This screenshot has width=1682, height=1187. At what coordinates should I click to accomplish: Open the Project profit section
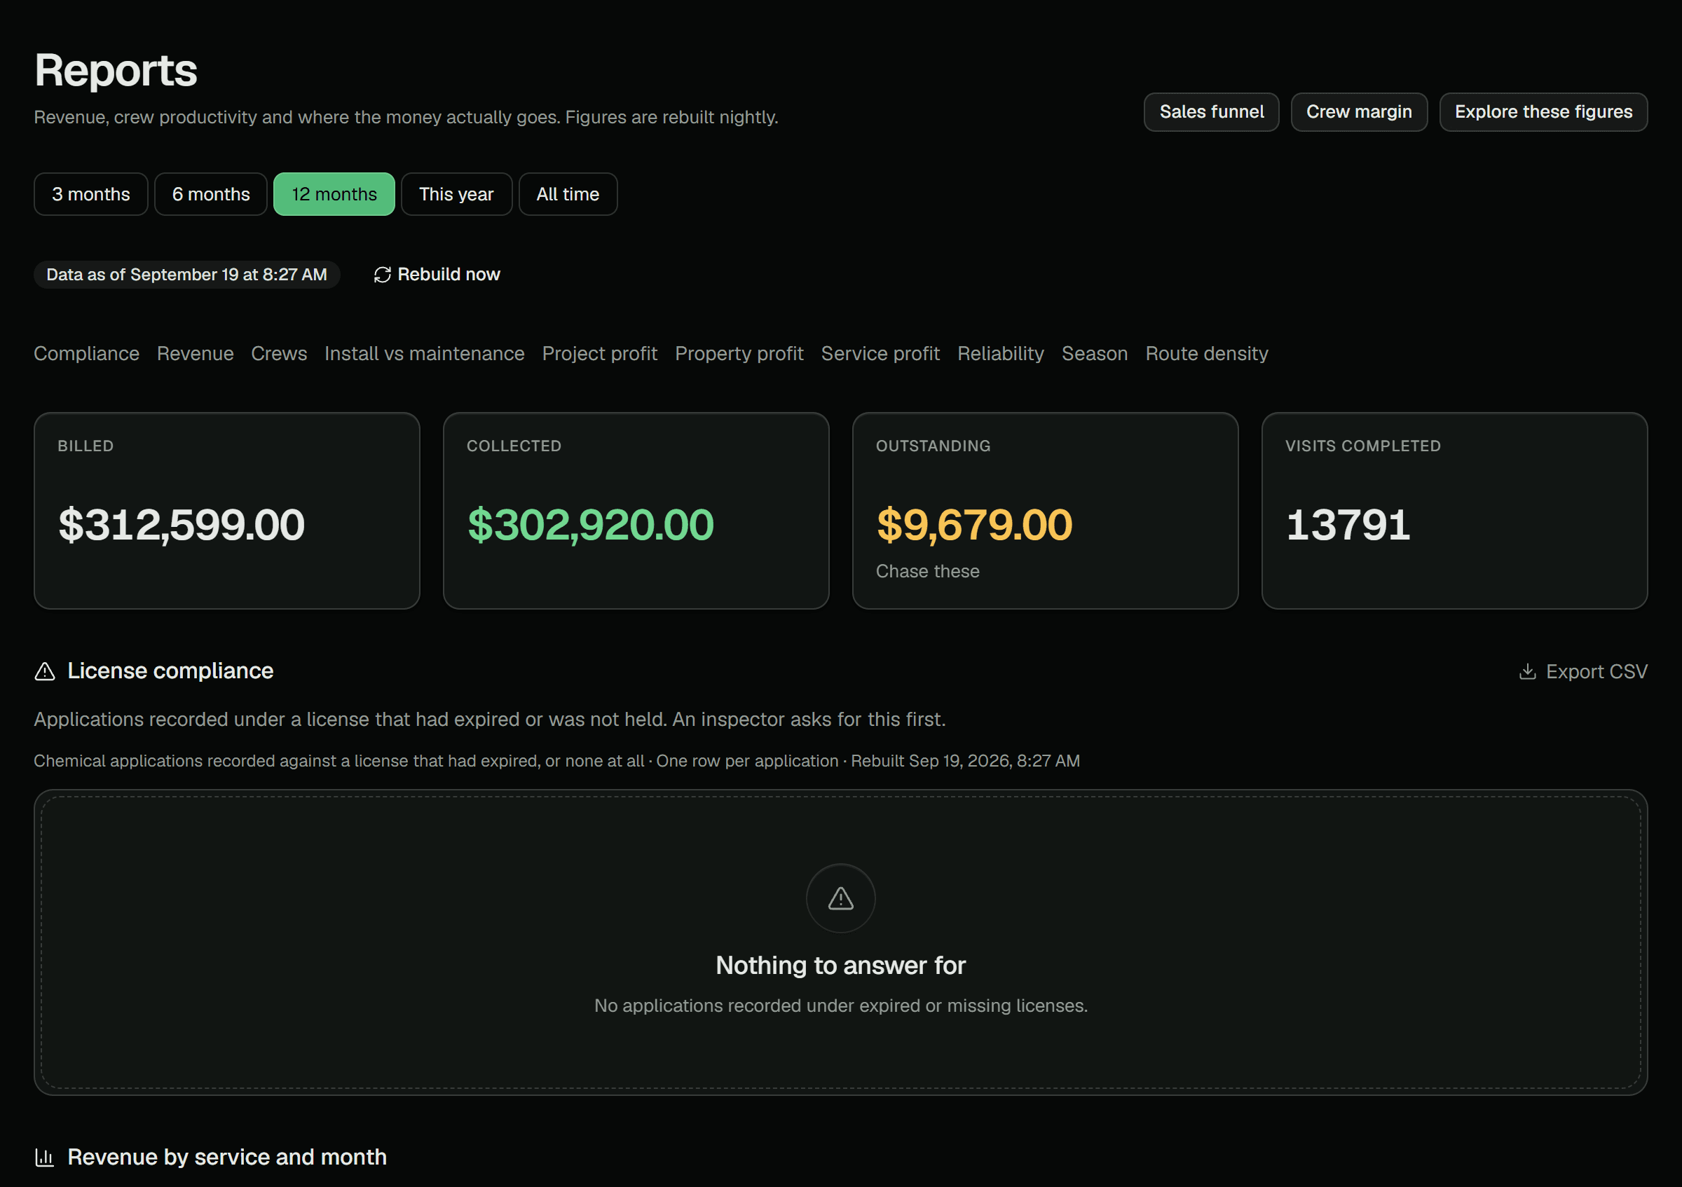tap(599, 354)
